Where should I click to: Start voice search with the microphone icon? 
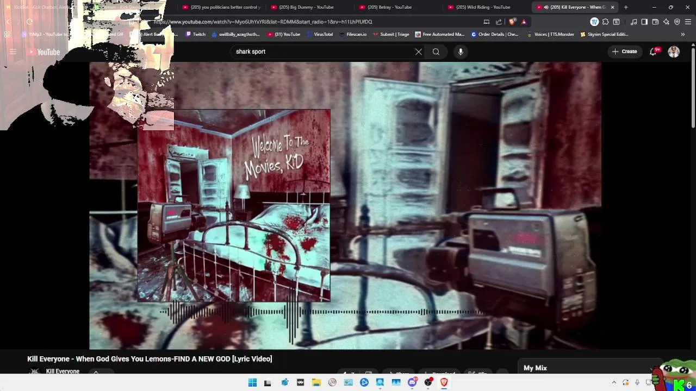pos(461,52)
